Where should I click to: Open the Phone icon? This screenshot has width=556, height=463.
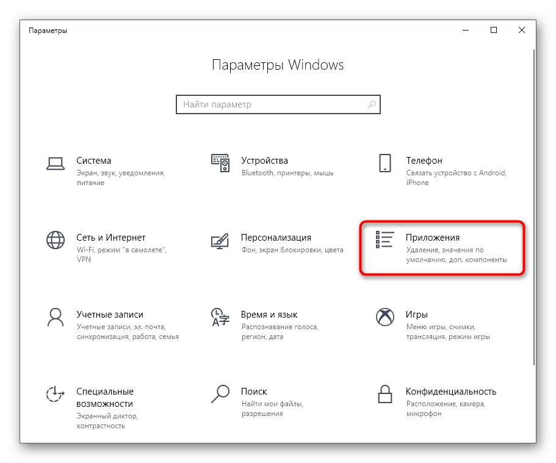coord(385,163)
